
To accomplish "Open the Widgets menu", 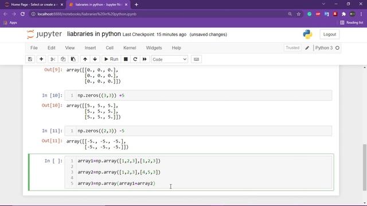I will click(154, 48).
